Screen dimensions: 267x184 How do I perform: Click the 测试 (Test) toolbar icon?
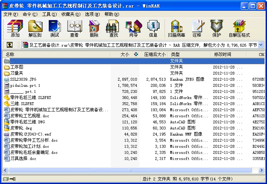click(54, 28)
